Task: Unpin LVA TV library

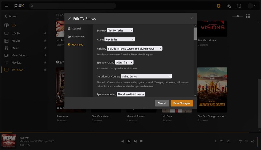Action: tap(45, 34)
